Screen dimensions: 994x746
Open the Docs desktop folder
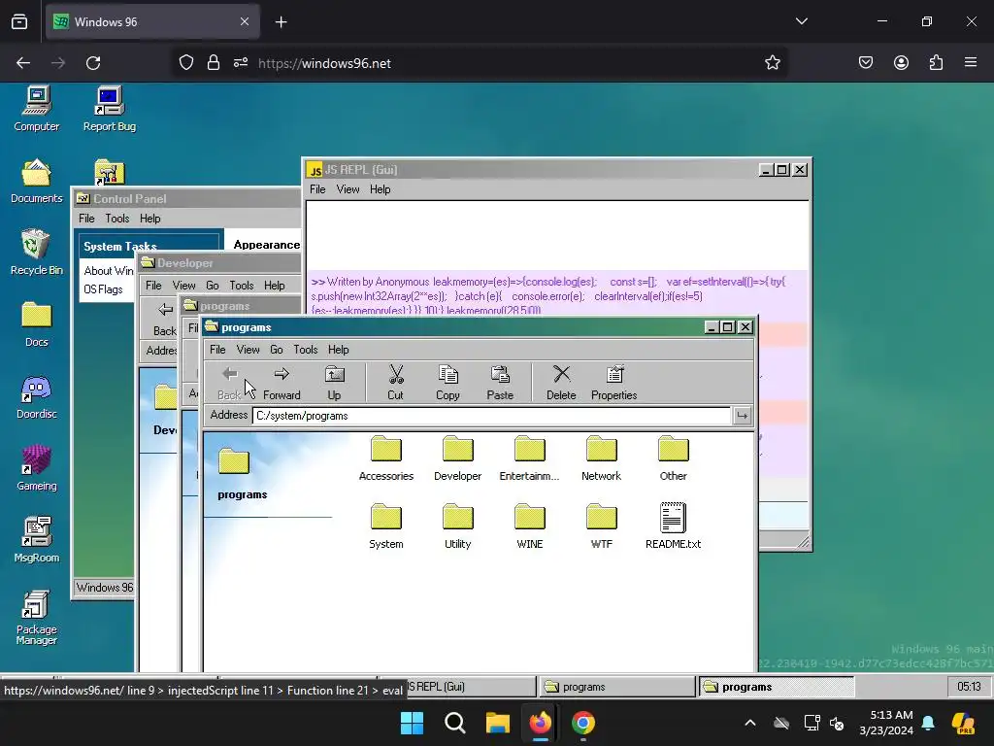point(37,324)
